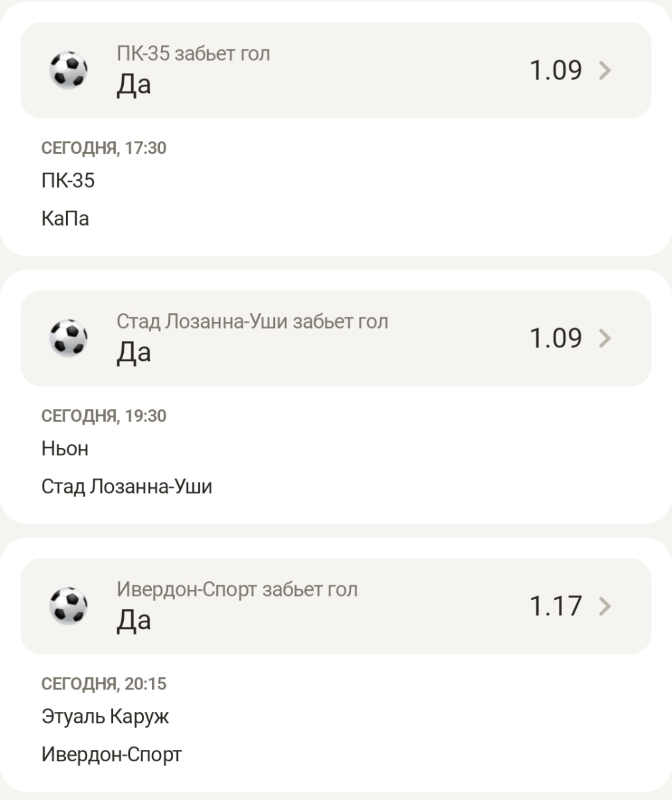Click the match time 17:30 label
Viewport: 672px width, 800px height.
(104, 148)
